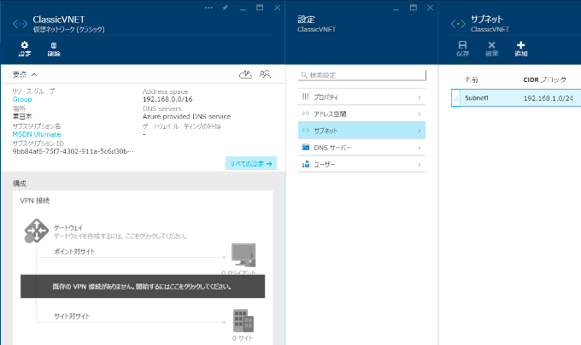Click the DNS サーバー icon in 設定 list
581x345 pixels.
click(305, 148)
